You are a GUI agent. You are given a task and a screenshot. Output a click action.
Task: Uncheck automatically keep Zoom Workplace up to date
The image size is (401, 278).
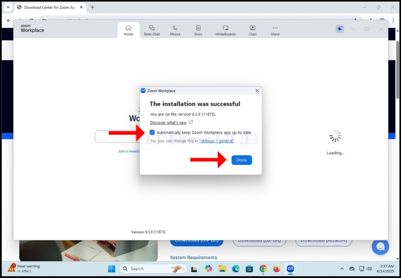(x=152, y=132)
